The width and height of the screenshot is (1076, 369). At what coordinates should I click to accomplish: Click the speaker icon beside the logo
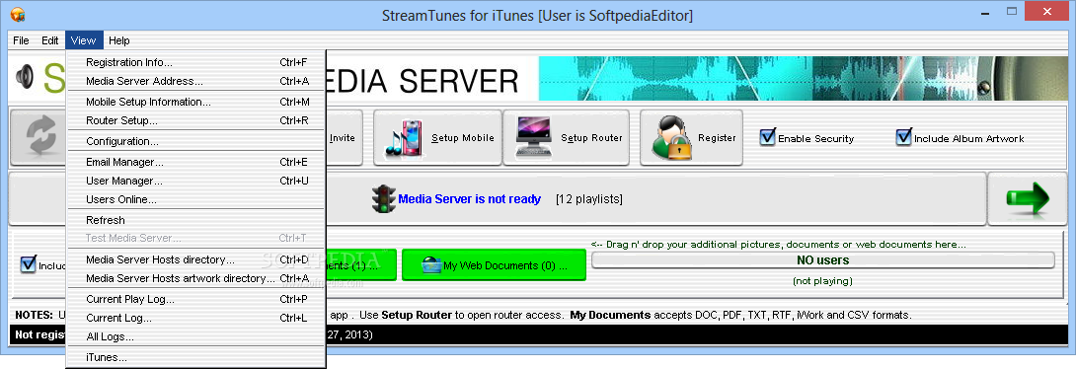24,76
